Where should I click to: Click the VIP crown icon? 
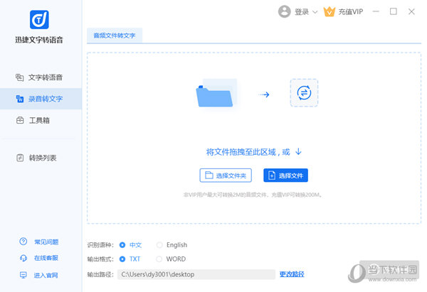tap(330, 11)
